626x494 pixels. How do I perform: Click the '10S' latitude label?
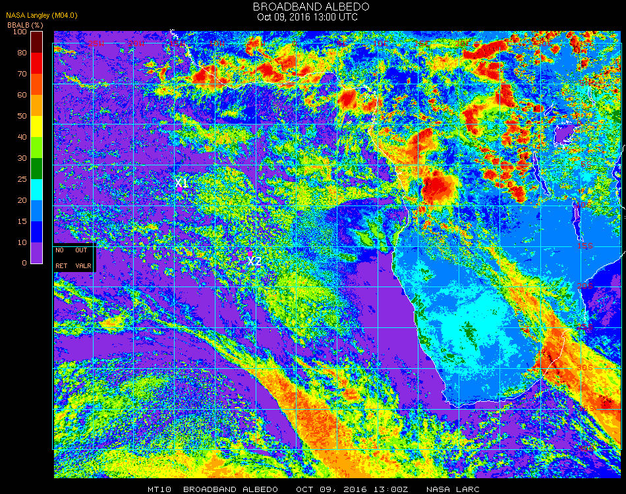pyautogui.click(x=584, y=205)
